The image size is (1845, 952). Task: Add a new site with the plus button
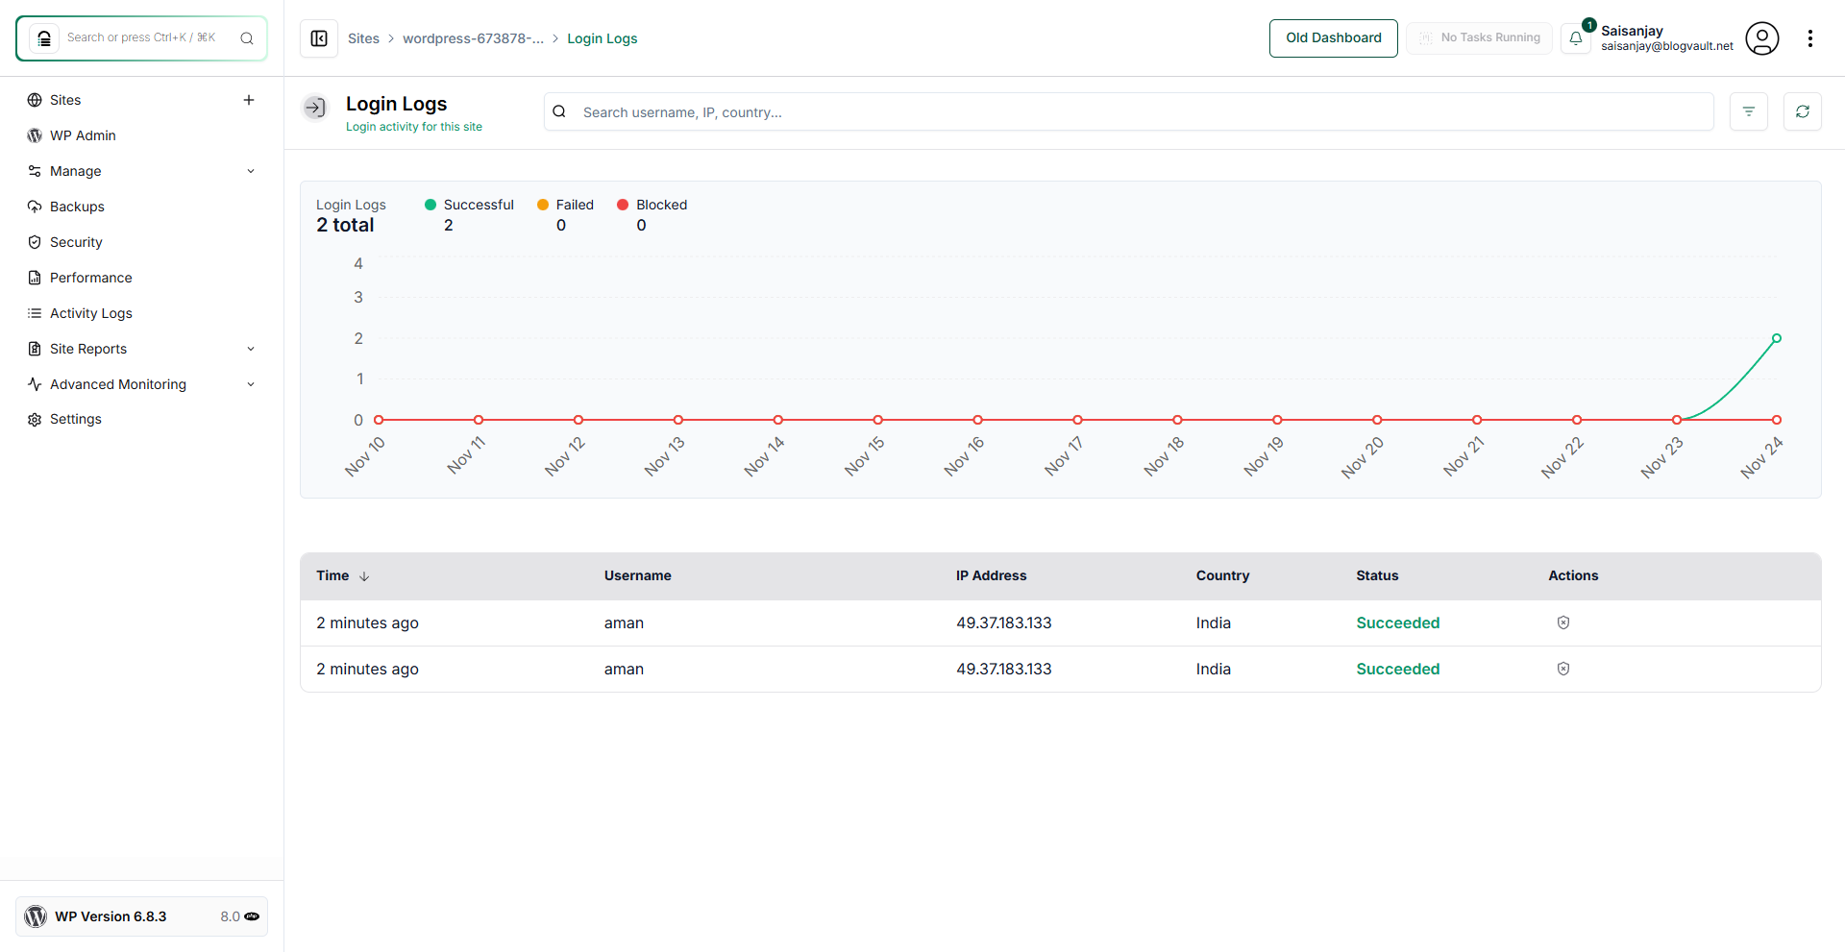(249, 99)
